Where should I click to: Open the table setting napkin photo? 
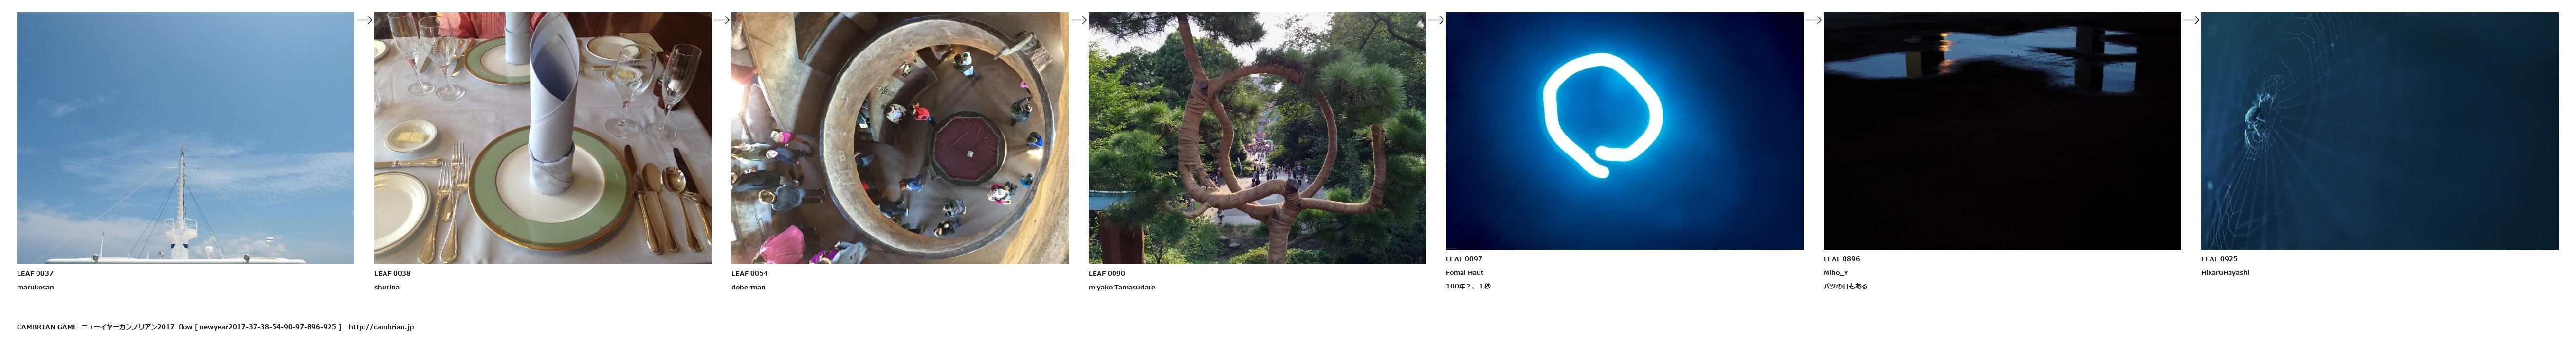pos(542,137)
